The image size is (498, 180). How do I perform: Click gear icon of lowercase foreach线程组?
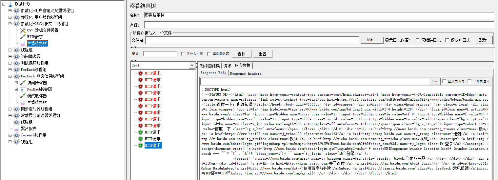[16, 135]
